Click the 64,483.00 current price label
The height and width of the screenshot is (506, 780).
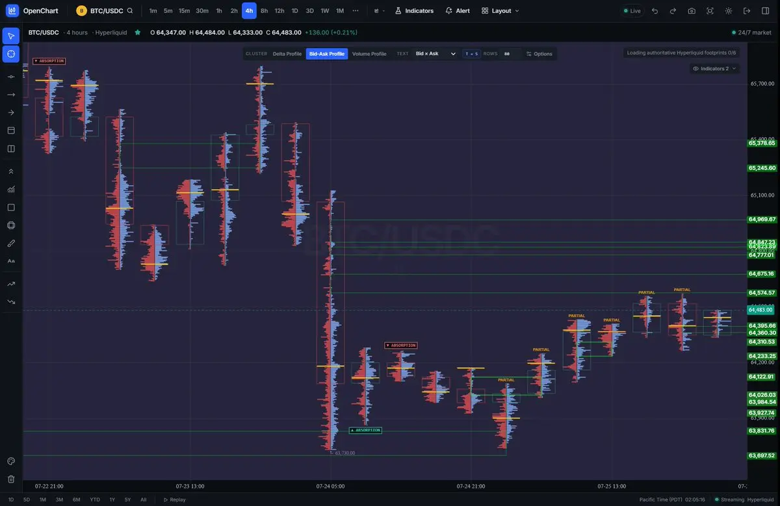tap(760, 310)
